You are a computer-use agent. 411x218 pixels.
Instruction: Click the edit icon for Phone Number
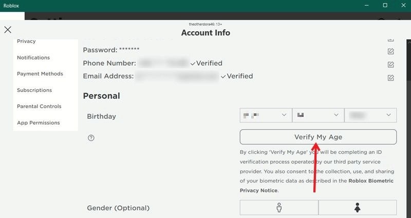pos(390,65)
